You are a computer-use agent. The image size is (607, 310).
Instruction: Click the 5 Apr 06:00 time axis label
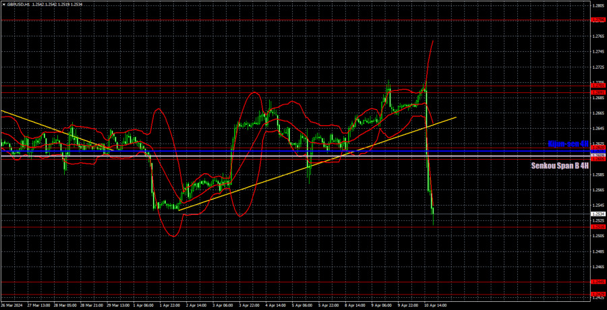tap(301, 305)
